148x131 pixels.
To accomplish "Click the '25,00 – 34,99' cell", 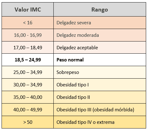I will coord(28,72).
